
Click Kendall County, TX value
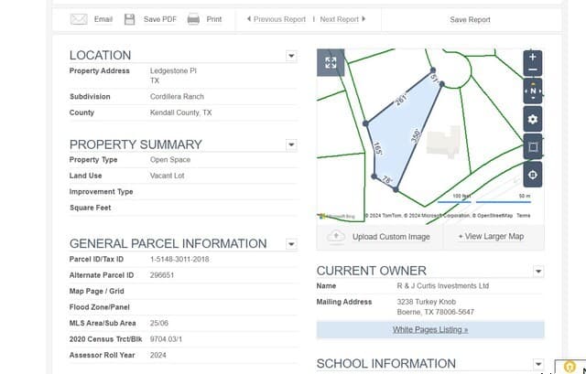(181, 112)
